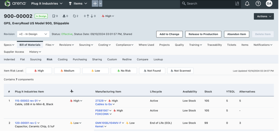Open the High risk dropdown in item header
This screenshot has height=132, width=279.
[x=108, y=16]
